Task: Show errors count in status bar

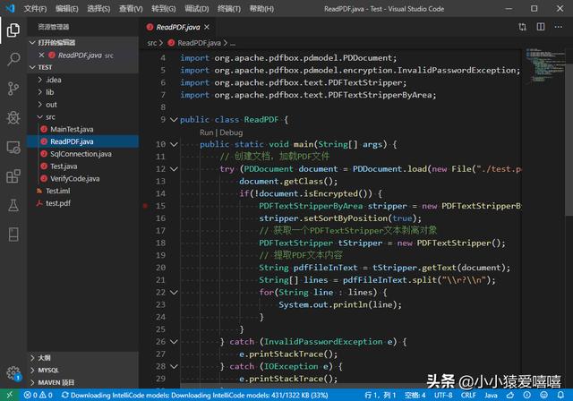Action: coord(30,395)
